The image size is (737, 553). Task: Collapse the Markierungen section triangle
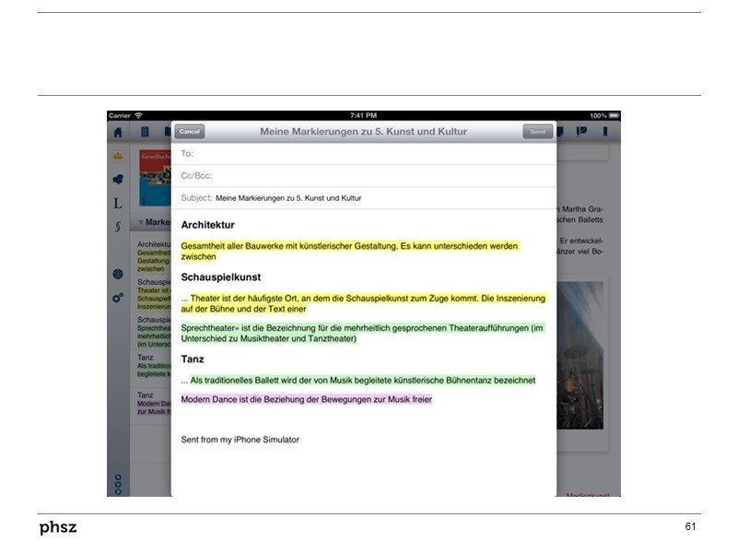[x=141, y=222]
